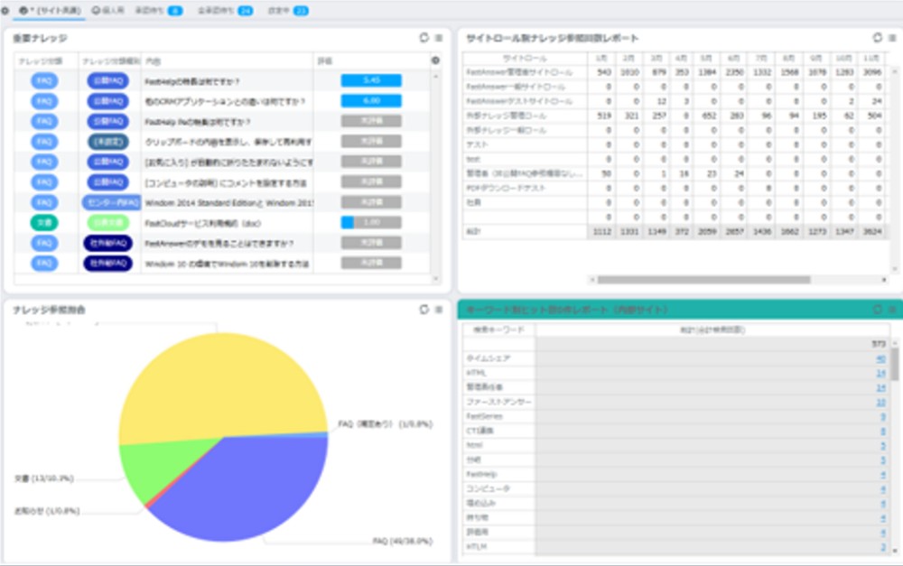Open the サイトロール別 report panel menu icon
This screenshot has height=566, width=903.
pos(892,37)
